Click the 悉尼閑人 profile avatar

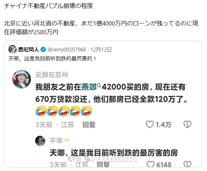[13, 49]
